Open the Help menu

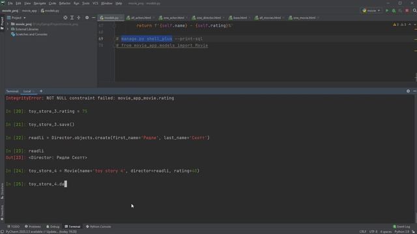coord(119,3)
